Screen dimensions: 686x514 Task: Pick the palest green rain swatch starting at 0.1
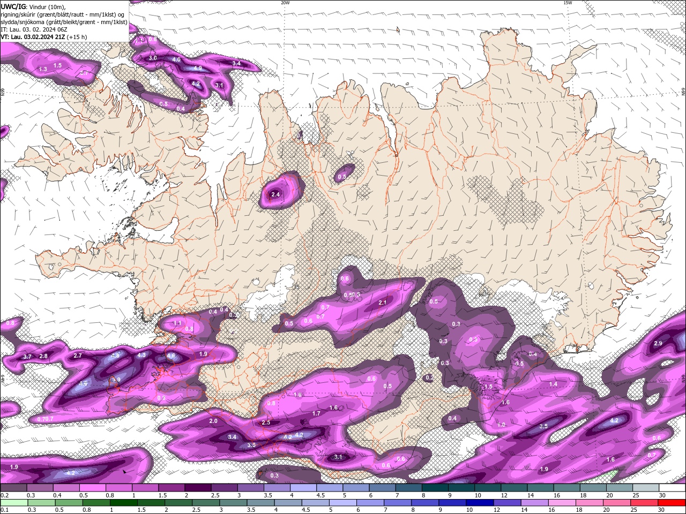(14, 503)
